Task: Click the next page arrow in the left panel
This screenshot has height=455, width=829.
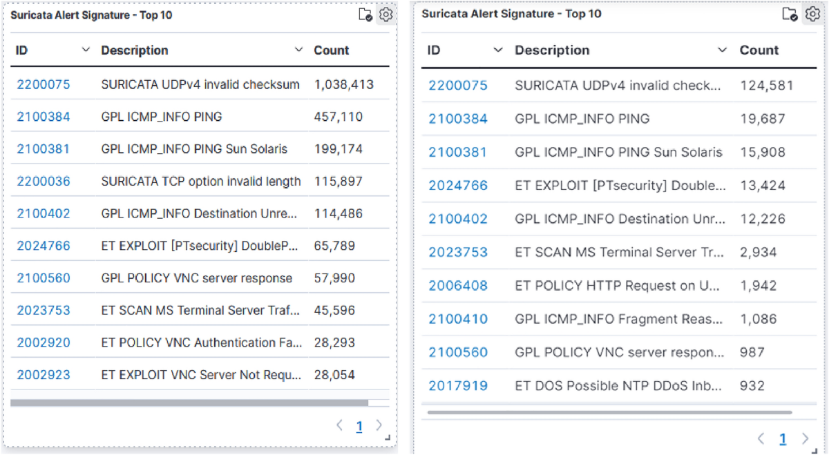Action: tap(379, 426)
